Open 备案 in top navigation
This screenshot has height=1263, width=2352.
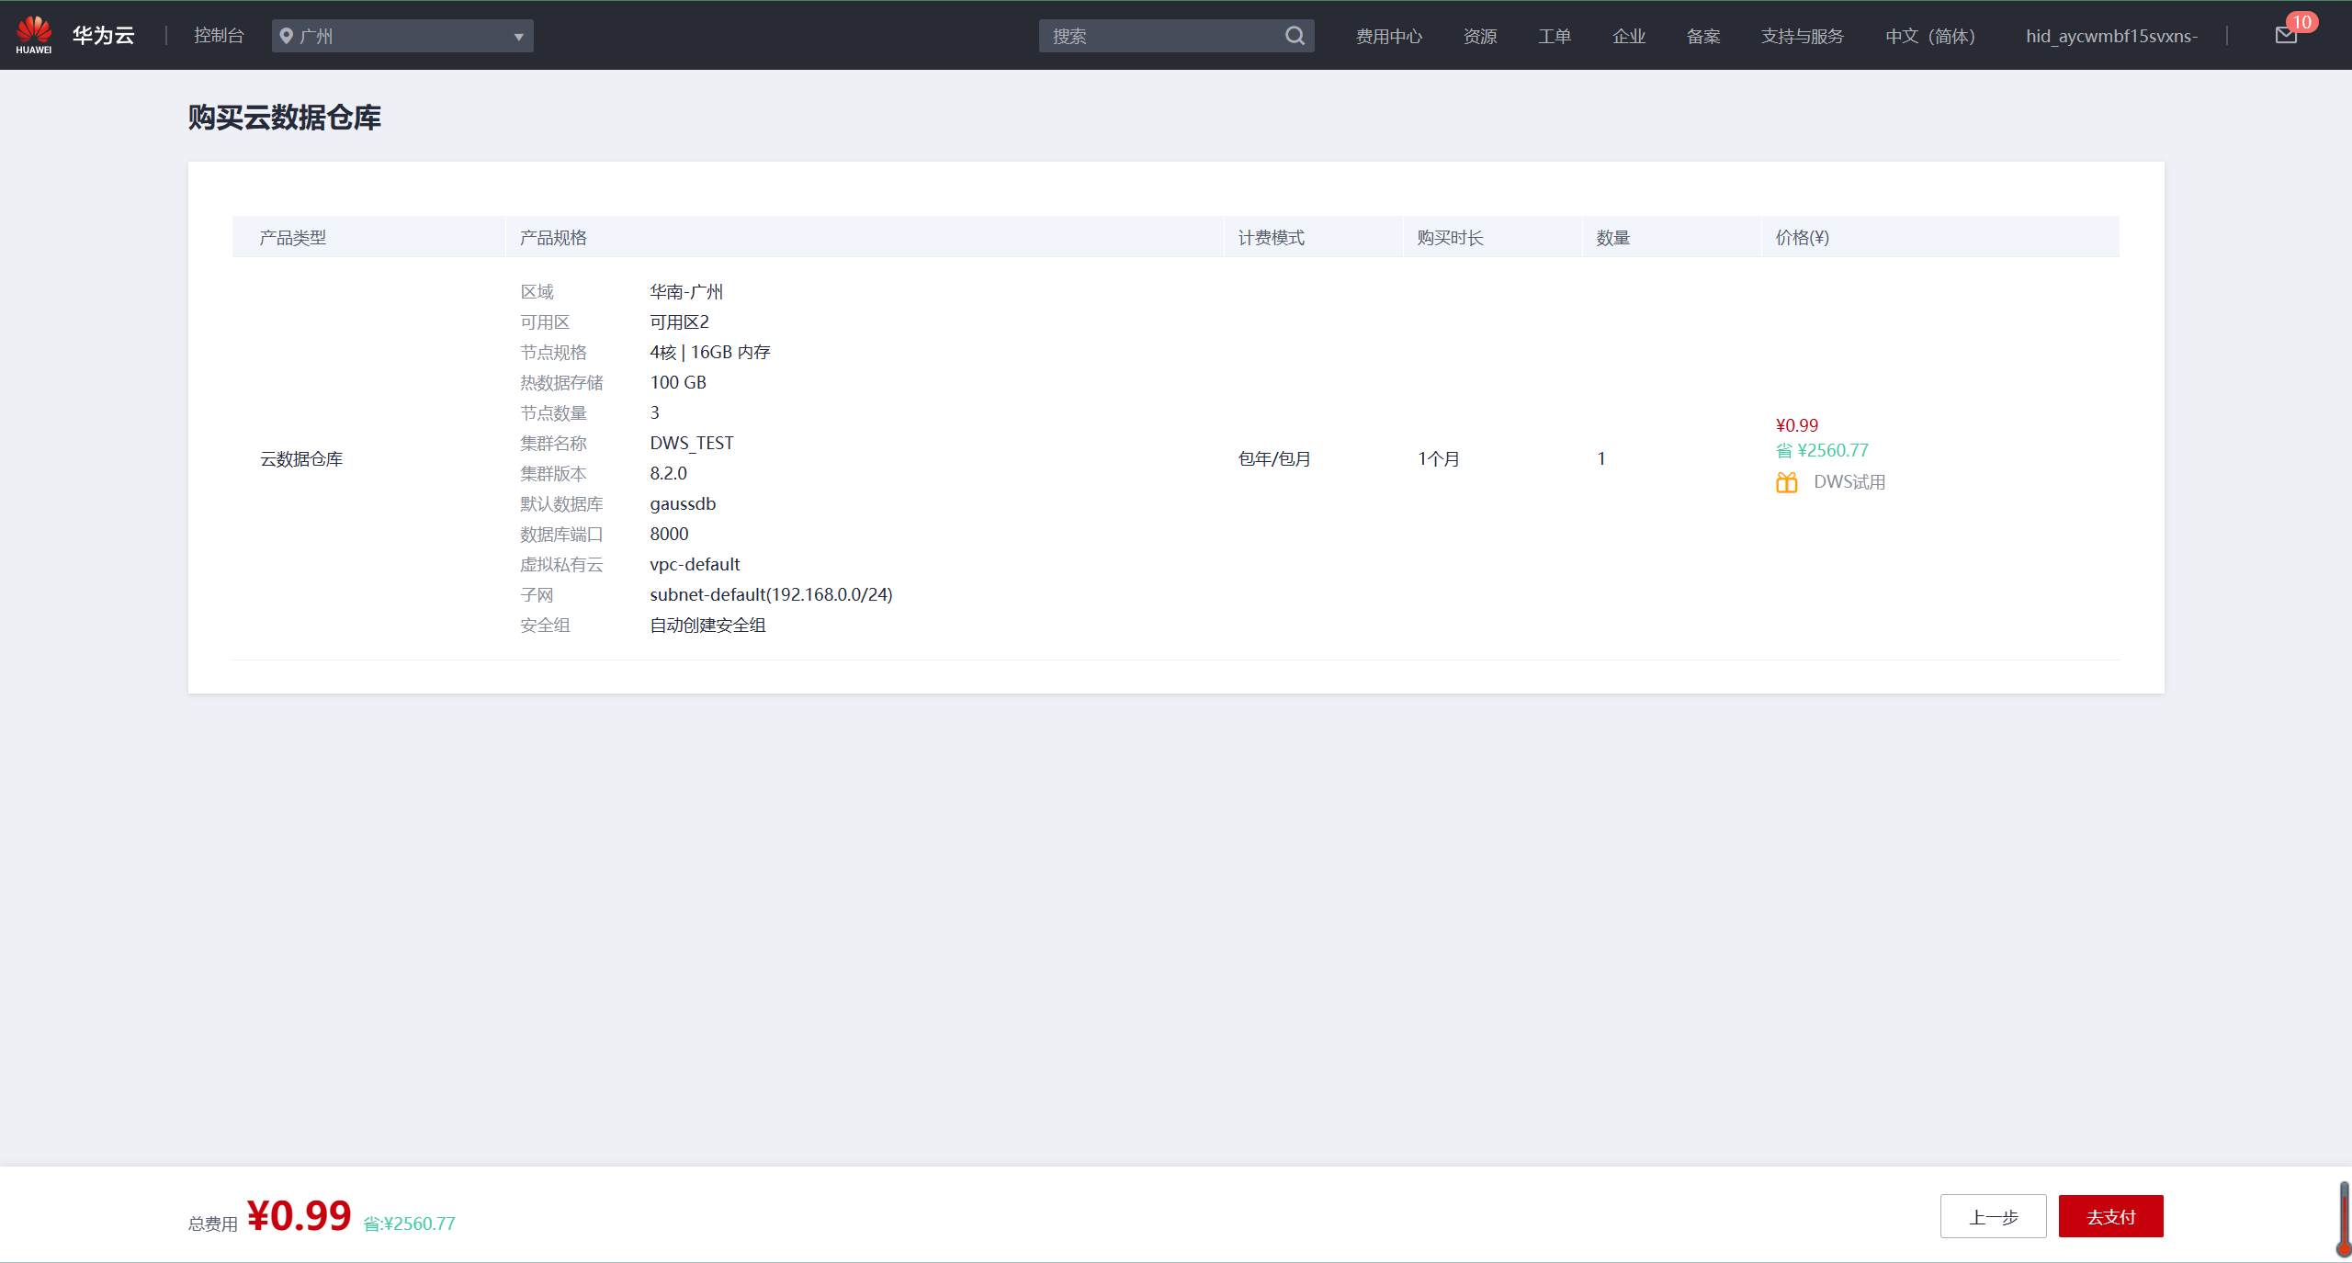tap(1703, 36)
